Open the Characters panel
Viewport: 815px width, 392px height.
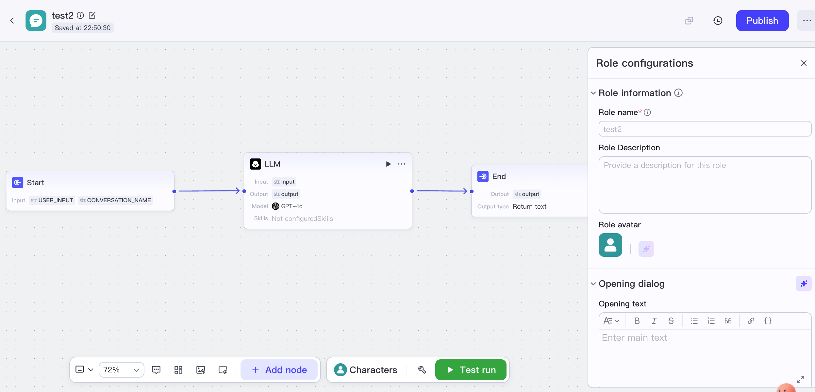pyautogui.click(x=366, y=370)
